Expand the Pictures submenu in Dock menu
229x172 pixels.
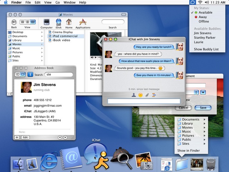(188, 135)
